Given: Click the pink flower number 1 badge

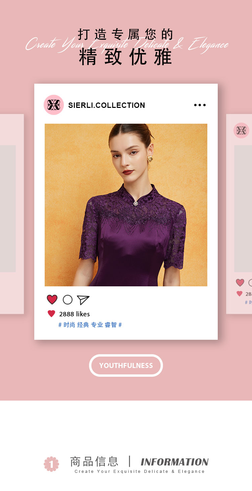Looking at the screenshot, I should tap(51, 464).
